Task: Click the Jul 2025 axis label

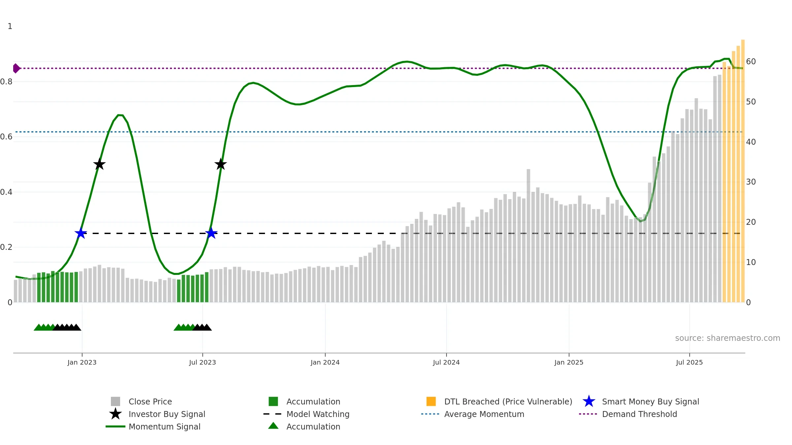Action: tap(689, 362)
